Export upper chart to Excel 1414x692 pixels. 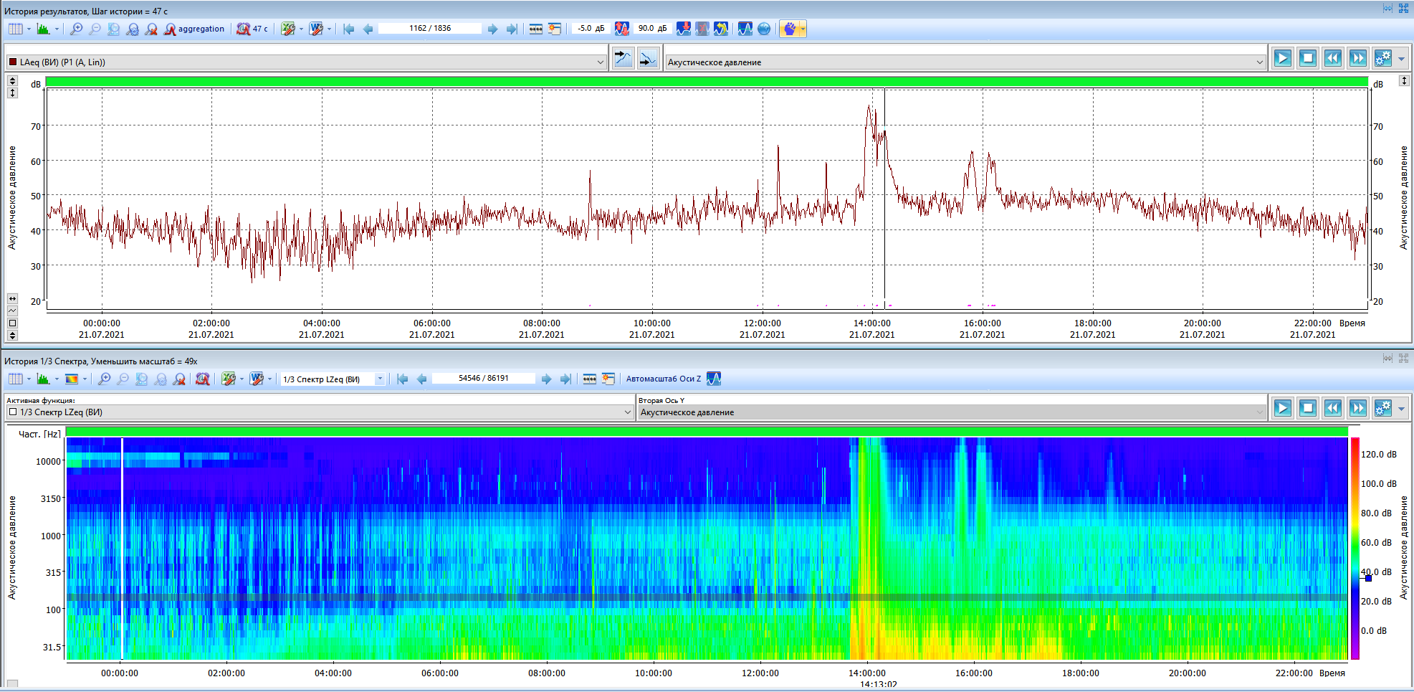[x=288, y=29]
